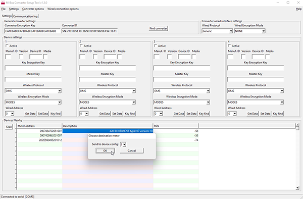The width and height of the screenshot is (303, 199).
Task: Confirm dialog with OK button
Action: point(105,151)
